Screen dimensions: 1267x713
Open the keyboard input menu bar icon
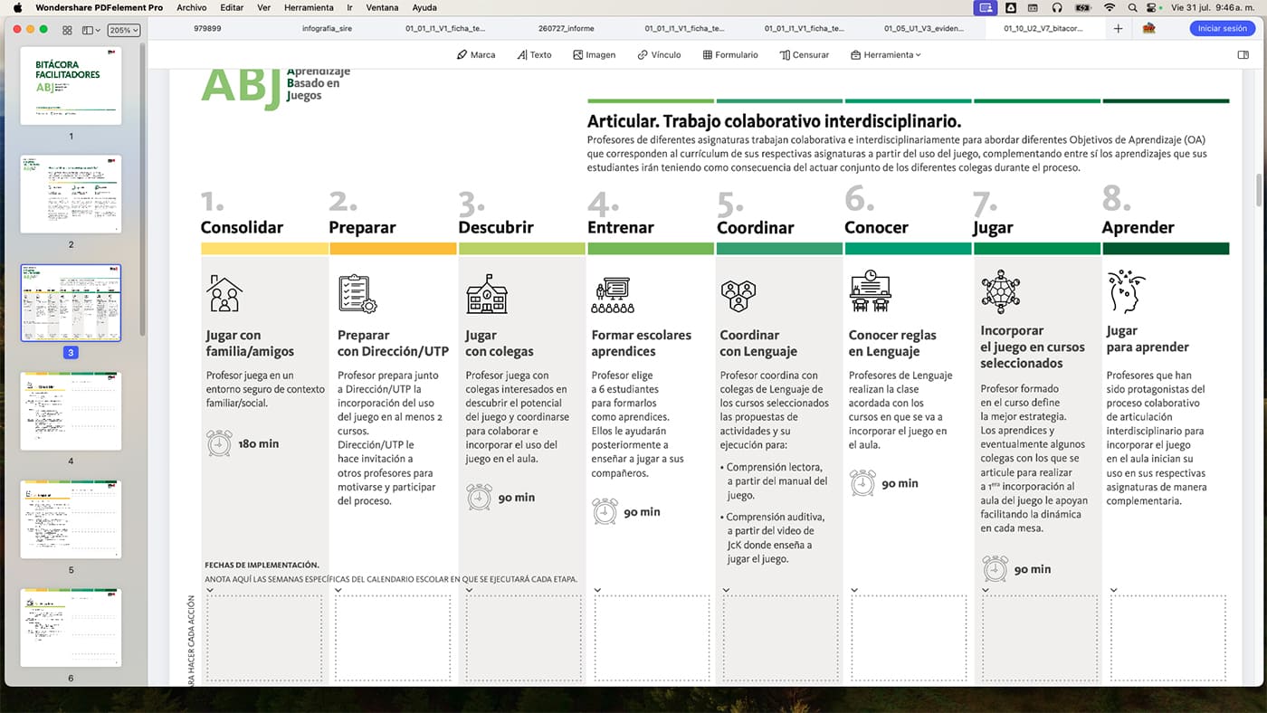point(1034,7)
